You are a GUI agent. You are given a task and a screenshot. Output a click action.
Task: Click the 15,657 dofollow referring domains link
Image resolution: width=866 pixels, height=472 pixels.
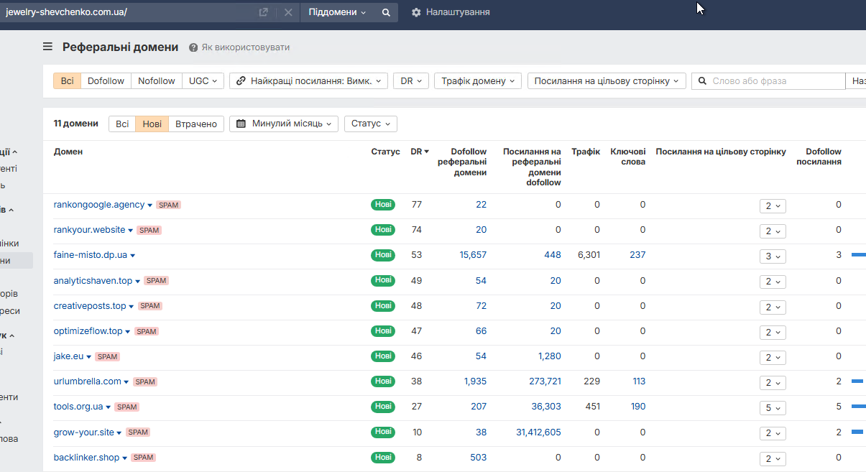click(x=473, y=255)
